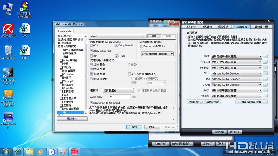The width and height of the screenshot is (278, 156).
Task: Check the Connect as PCM first option
Action: [x=142, y=46]
